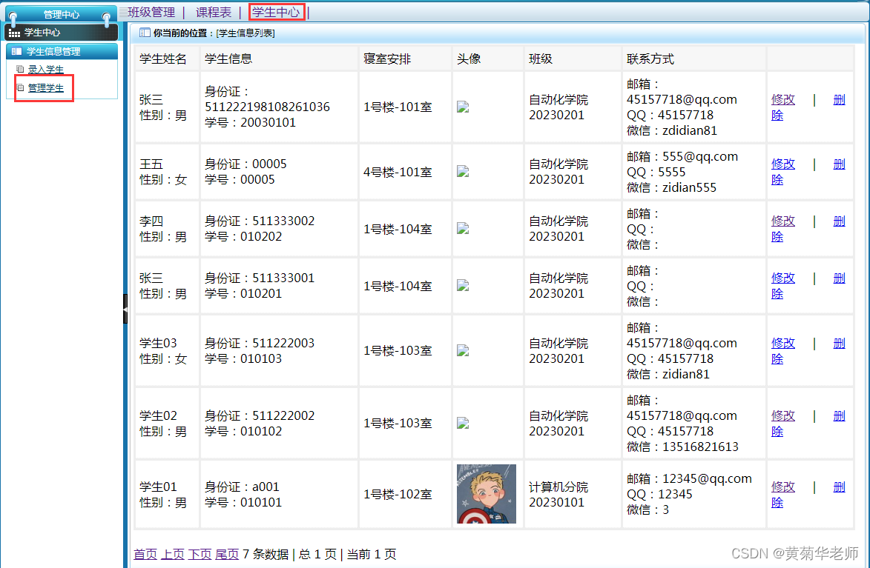Click 修改 for 王五
Image resolution: width=870 pixels, height=568 pixels.
(x=783, y=164)
